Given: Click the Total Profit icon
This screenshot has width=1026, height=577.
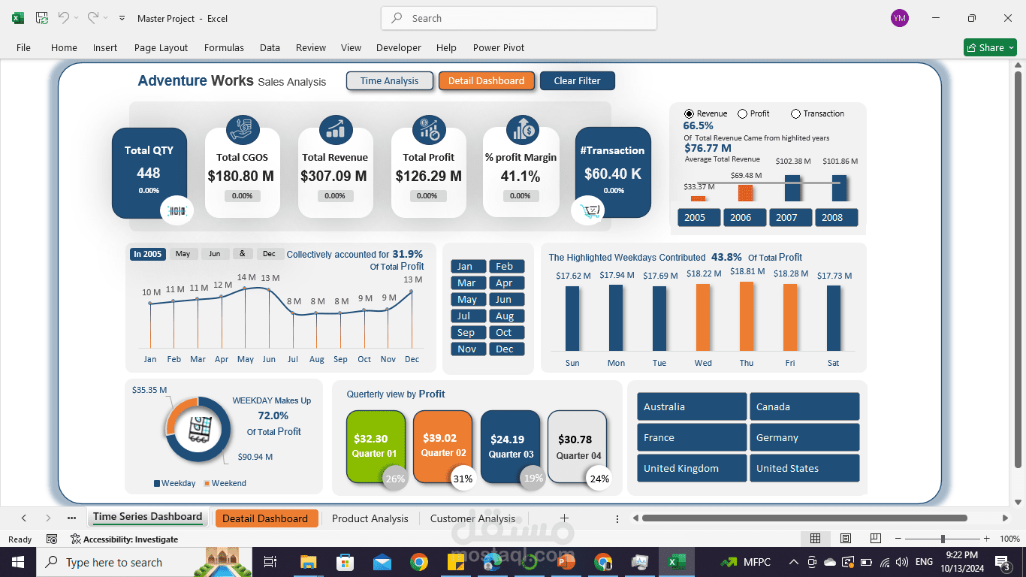Looking at the screenshot, I should 429,129.
